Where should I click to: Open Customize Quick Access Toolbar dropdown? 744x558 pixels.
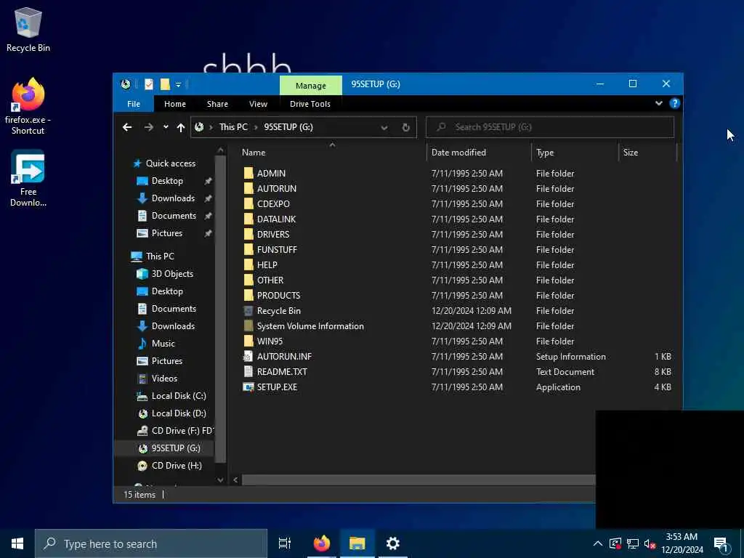[178, 84]
